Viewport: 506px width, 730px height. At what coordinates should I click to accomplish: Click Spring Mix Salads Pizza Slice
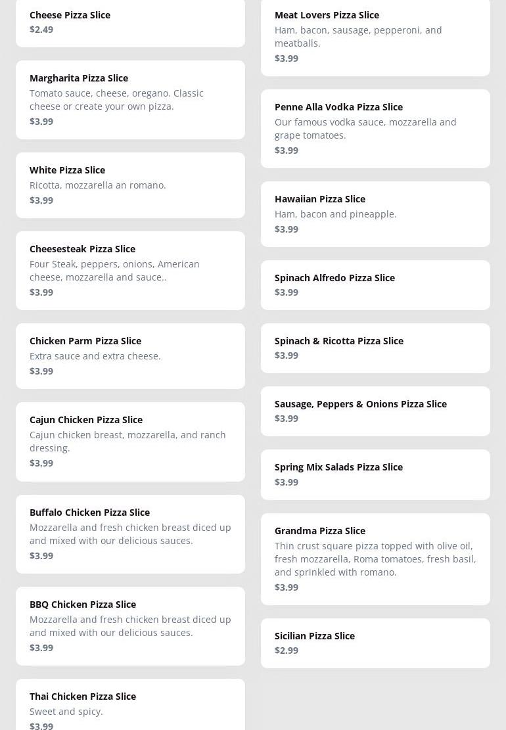[375, 474]
